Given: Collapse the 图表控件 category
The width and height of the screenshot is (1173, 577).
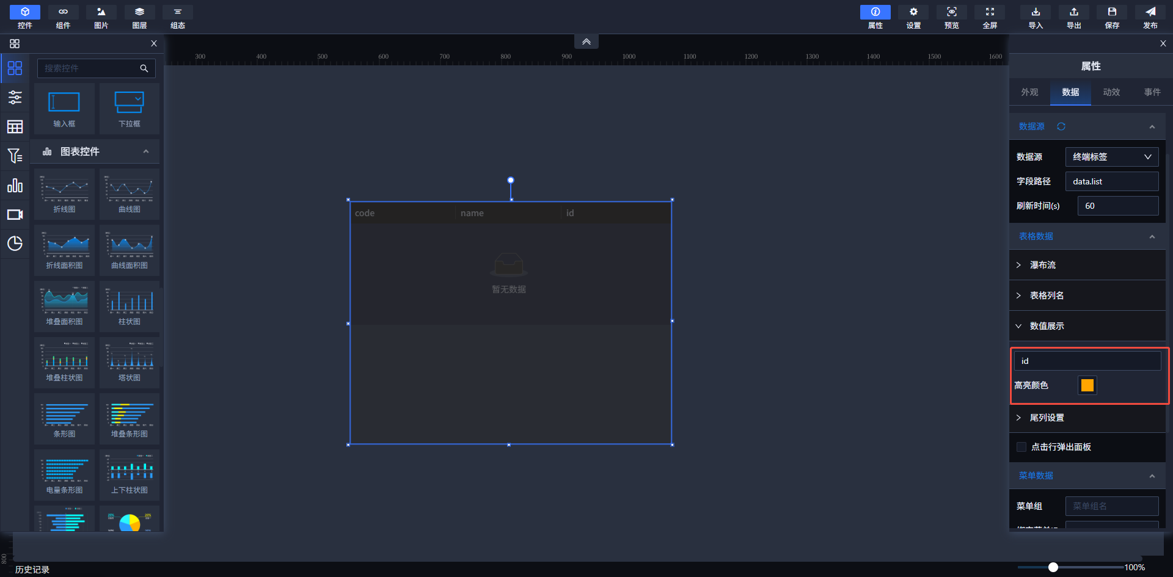Looking at the screenshot, I should point(145,151).
